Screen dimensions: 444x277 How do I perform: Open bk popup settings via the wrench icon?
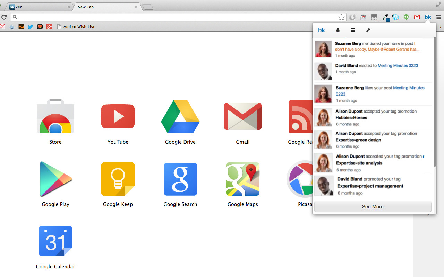(x=368, y=30)
